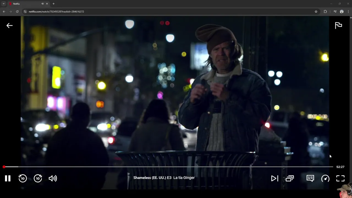Viewport: 352px width, 198px height.
Task: Pause the video playback
Action: [x=8, y=178]
